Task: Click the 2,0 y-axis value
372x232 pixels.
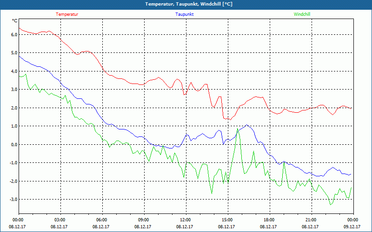Action: pyautogui.click(x=14, y=108)
